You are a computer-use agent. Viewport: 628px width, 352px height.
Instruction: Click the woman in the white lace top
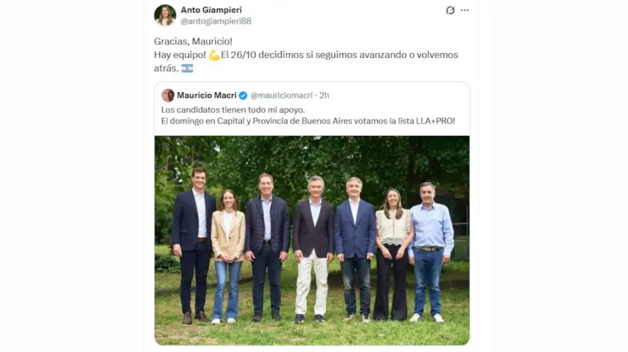point(393,254)
